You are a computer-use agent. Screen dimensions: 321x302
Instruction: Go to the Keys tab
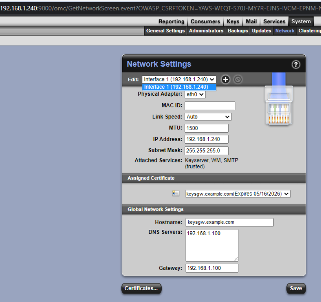coord(233,22)
